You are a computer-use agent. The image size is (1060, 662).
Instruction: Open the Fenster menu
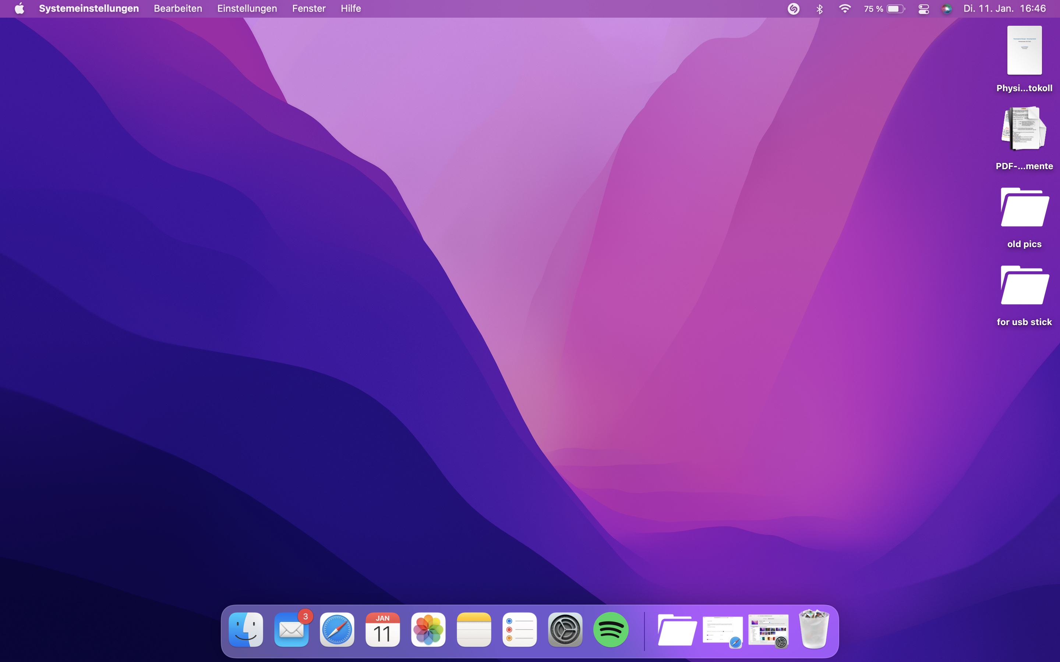click(x=309, y=9)
